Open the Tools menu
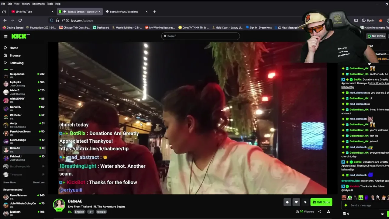 point(50,4)
